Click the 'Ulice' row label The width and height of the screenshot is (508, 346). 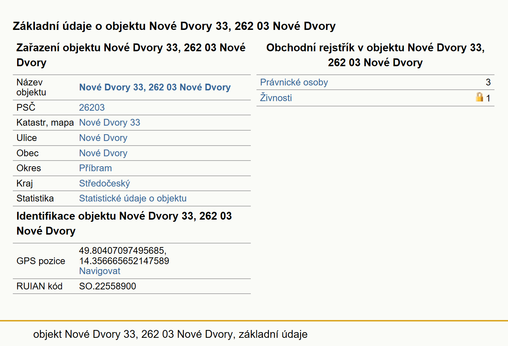(x=27, y=138)
